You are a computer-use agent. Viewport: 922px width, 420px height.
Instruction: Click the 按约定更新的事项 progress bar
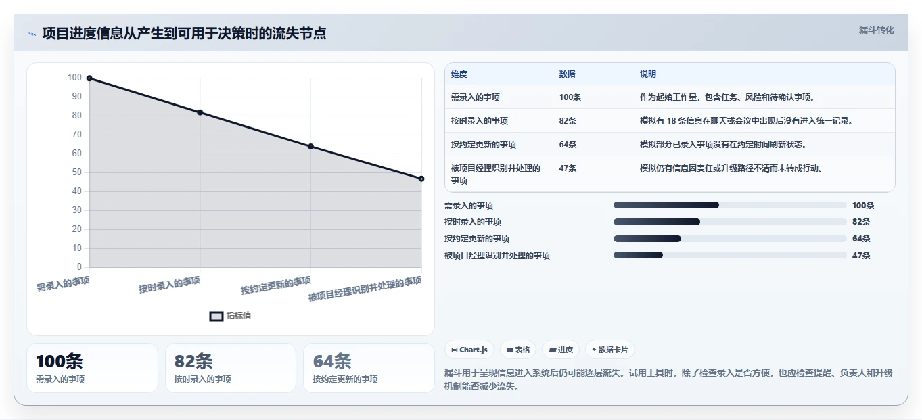point(730,239)
